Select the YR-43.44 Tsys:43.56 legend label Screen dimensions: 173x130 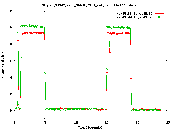(135, 17)
